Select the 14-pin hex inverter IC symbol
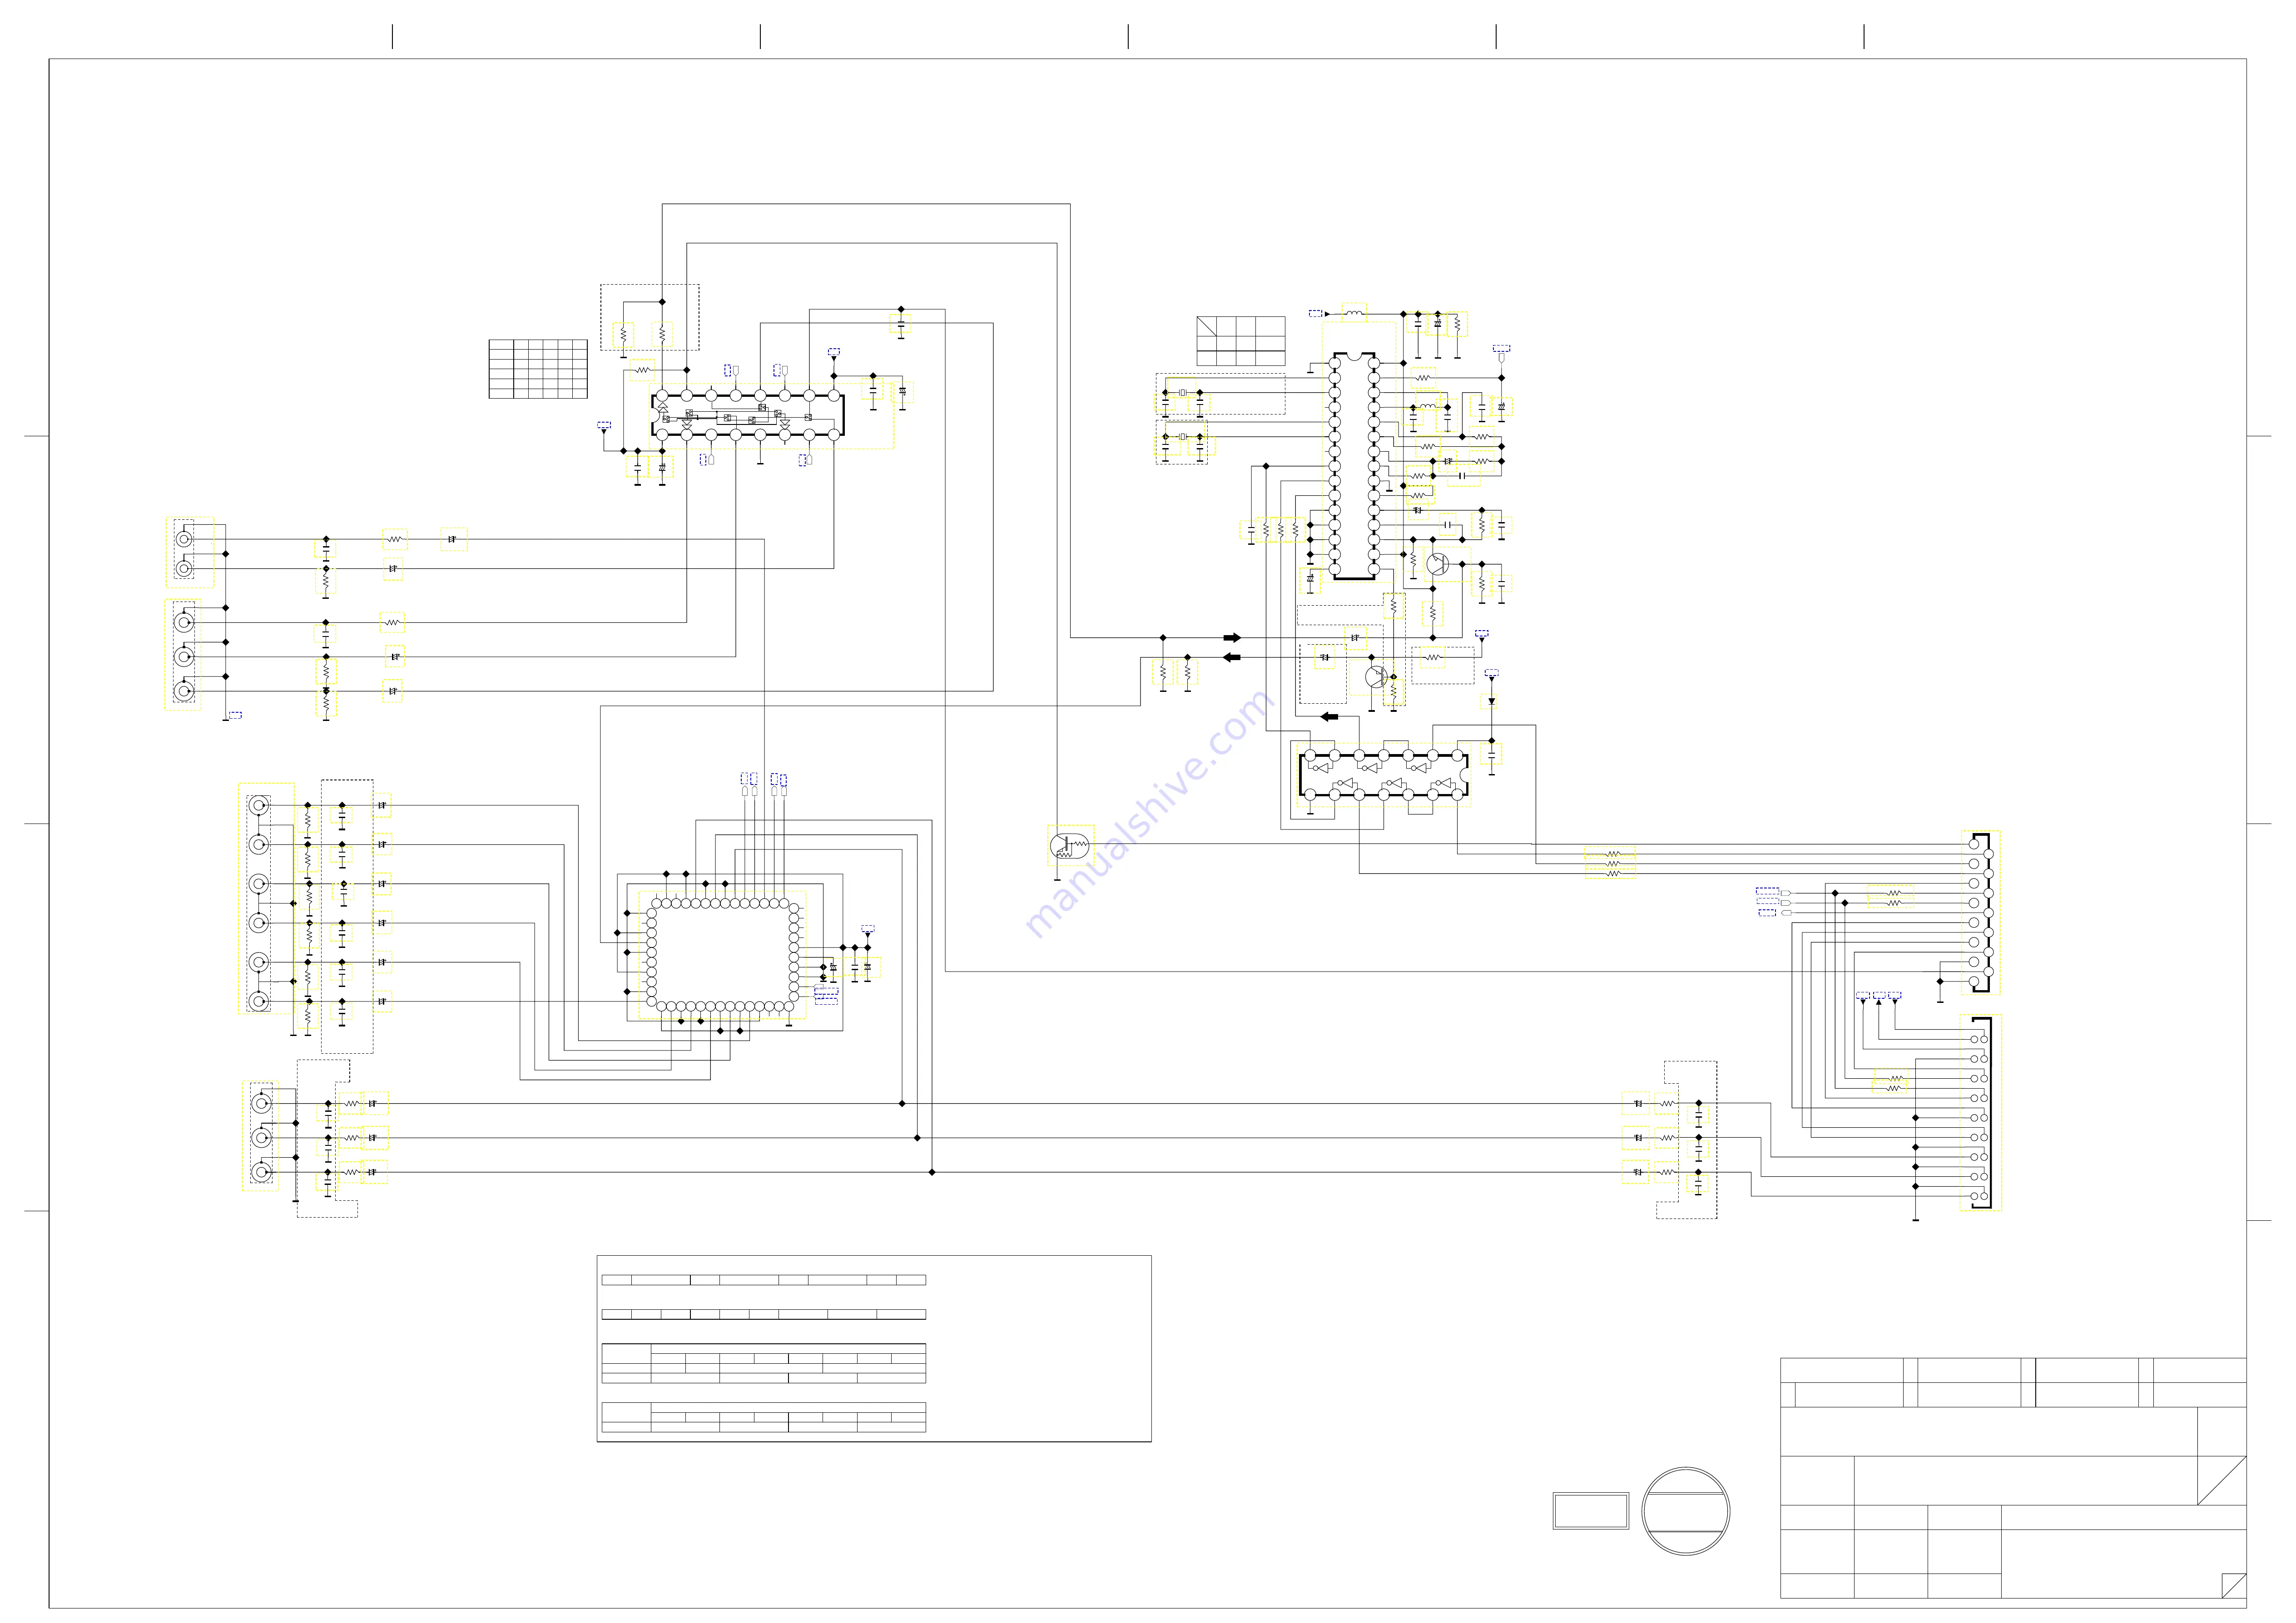This screenshot has height=1623, width=2296. (x=1384, y=775)
